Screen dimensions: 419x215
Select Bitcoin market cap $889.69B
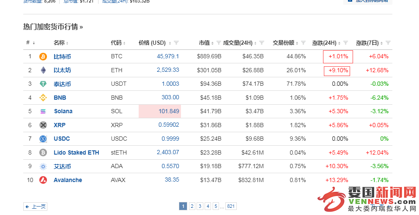(x=209, y=56)
